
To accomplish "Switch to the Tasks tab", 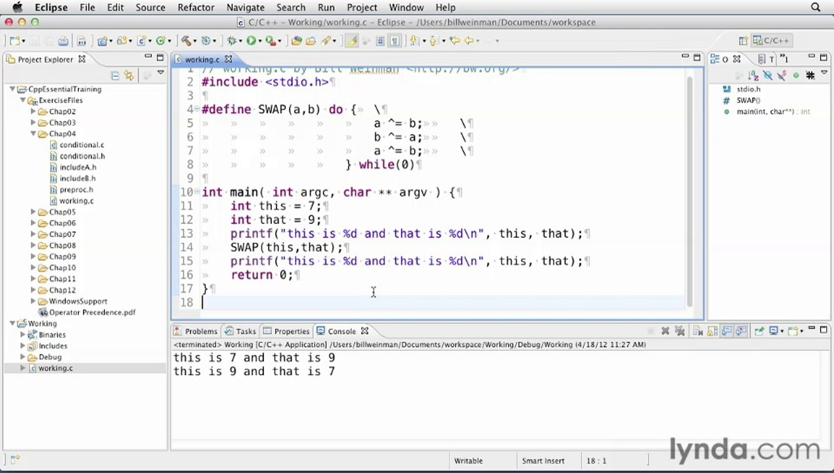I will coord(240,331).
